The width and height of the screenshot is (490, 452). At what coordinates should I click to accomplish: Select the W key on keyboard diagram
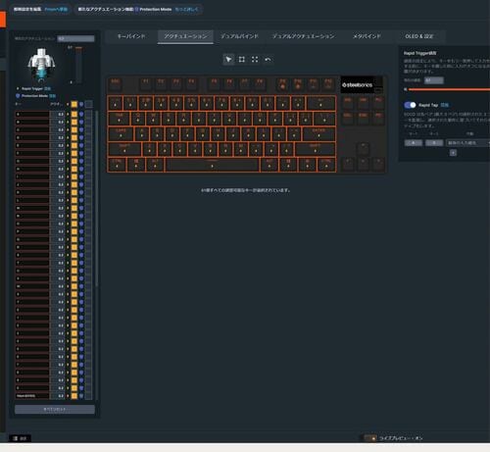[x=153, y=119]
